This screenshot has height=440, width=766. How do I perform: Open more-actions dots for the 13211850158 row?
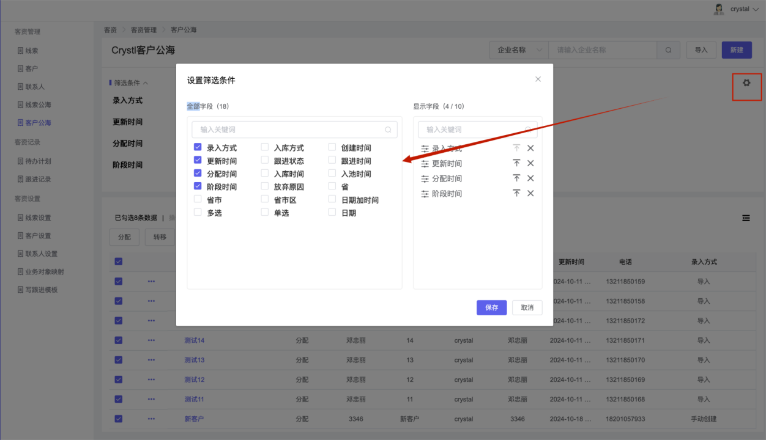(x=151, y=301)
